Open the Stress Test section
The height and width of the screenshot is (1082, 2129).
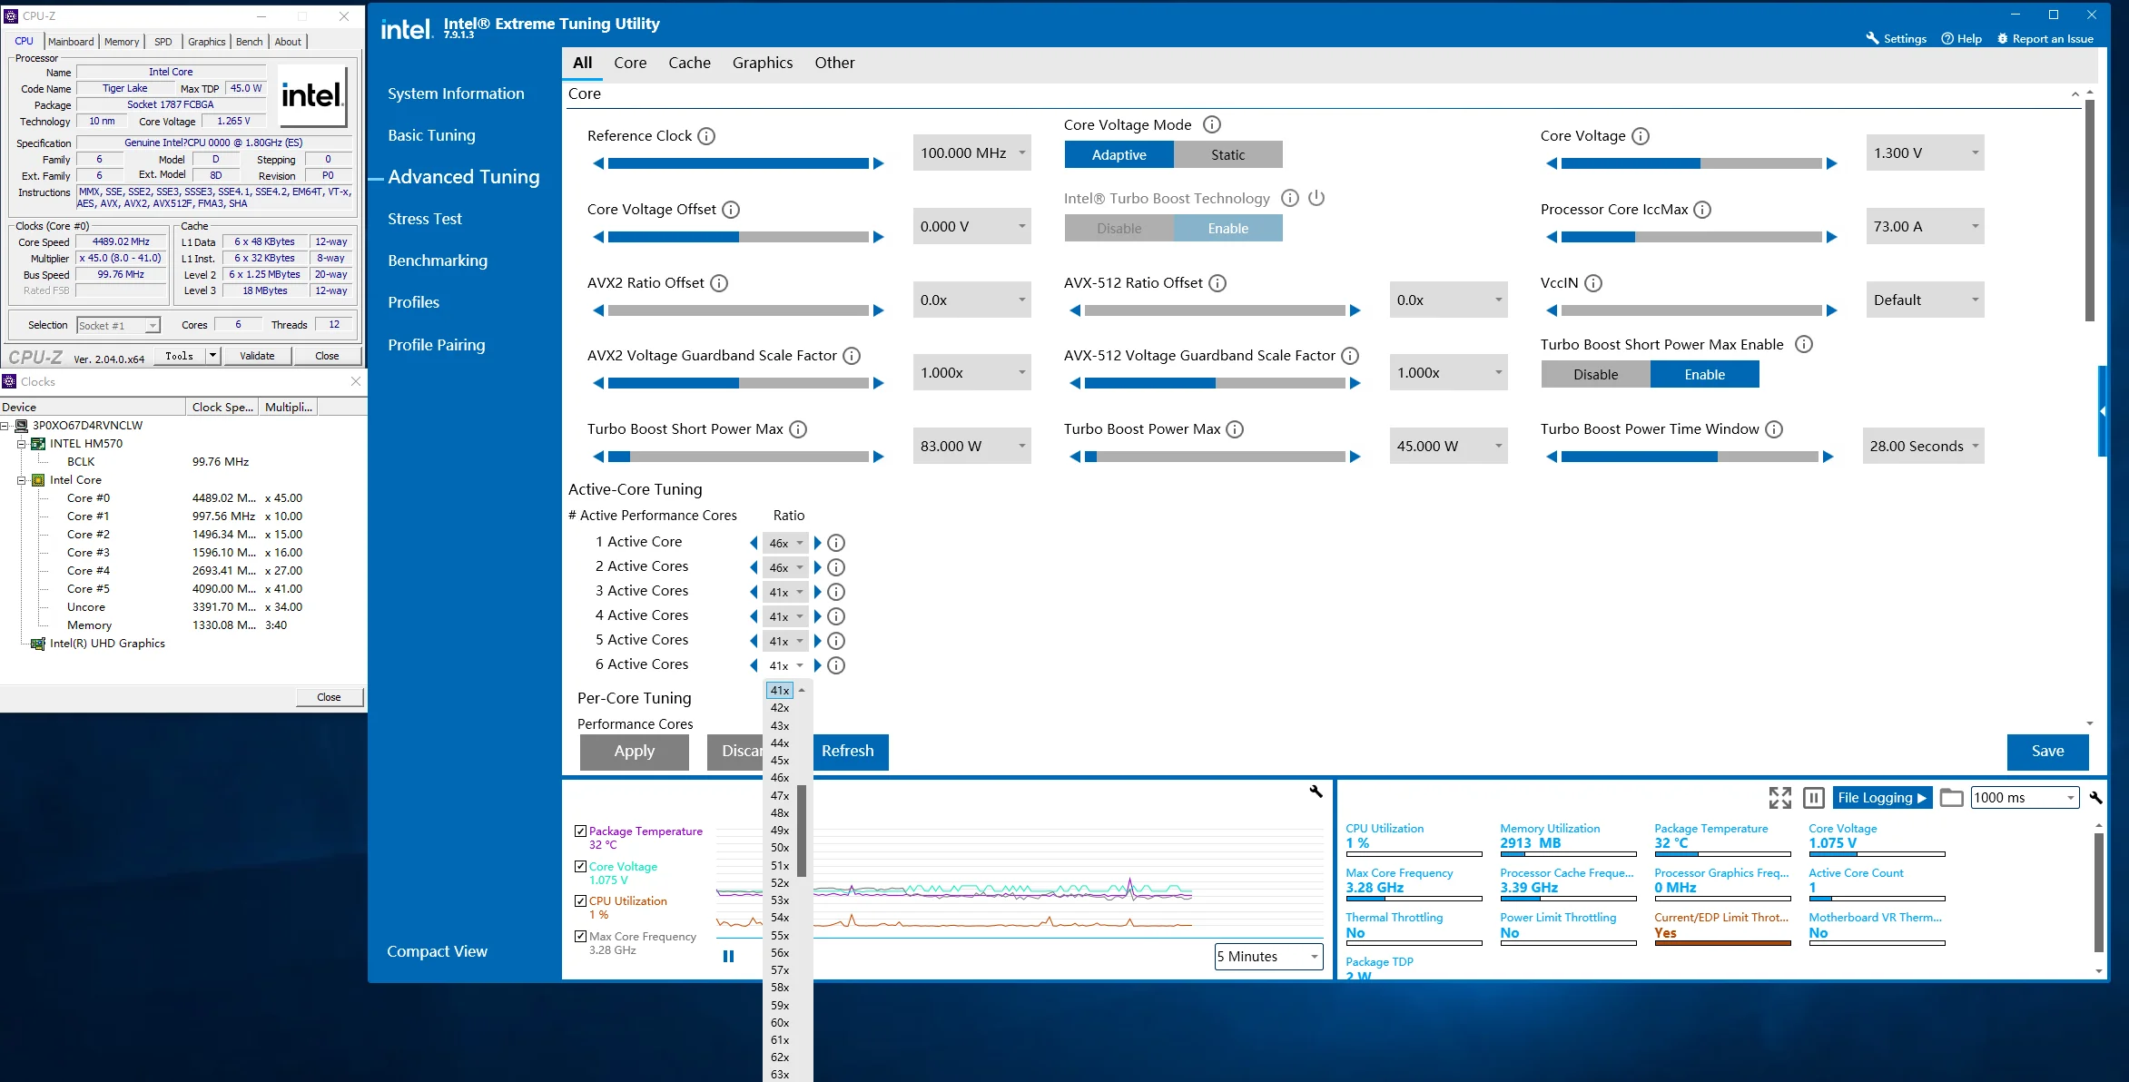[x=424, y=219]
